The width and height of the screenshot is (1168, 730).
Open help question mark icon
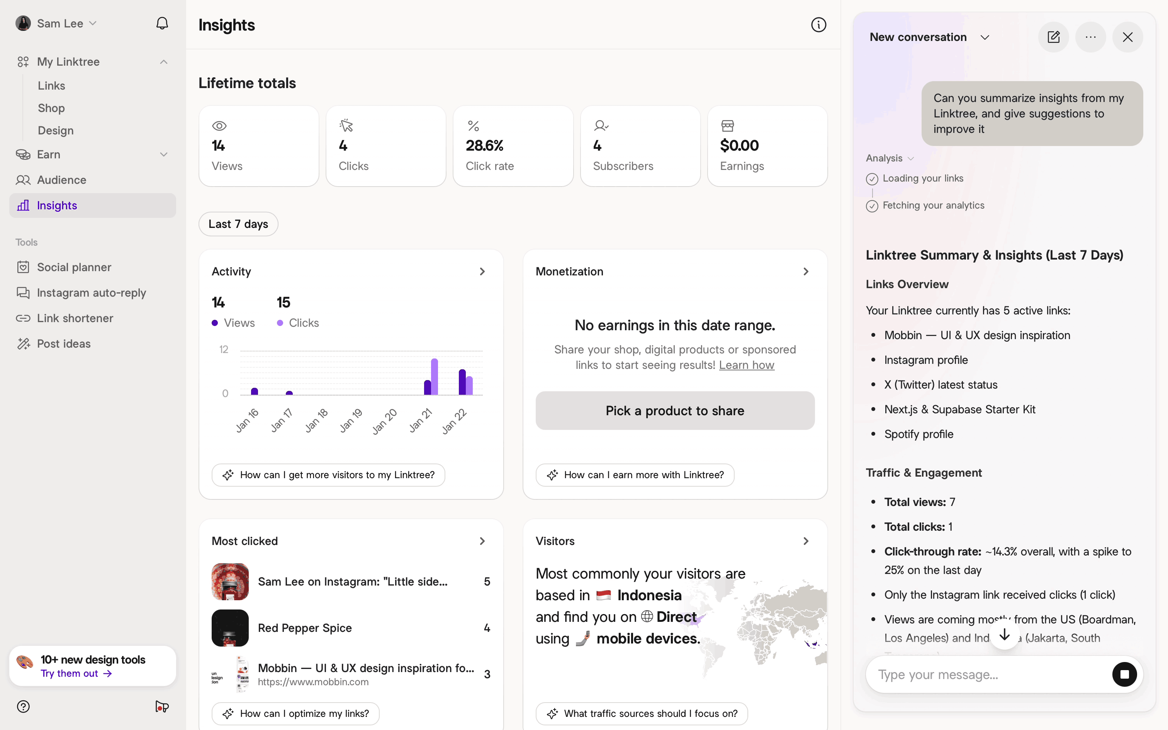[23, 706]
